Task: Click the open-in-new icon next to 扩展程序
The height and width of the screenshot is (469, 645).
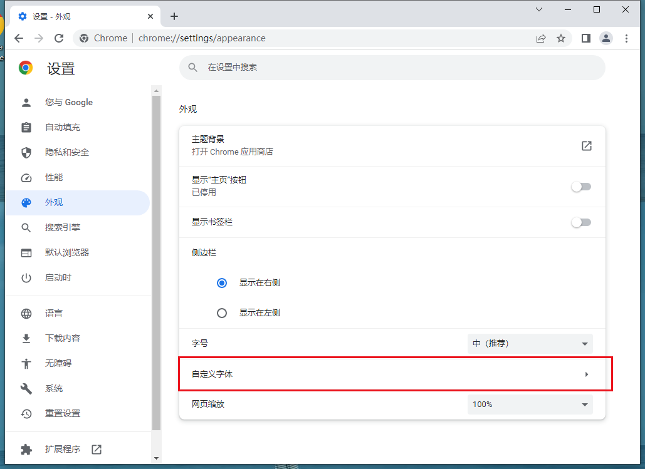Action: (97, 449)
